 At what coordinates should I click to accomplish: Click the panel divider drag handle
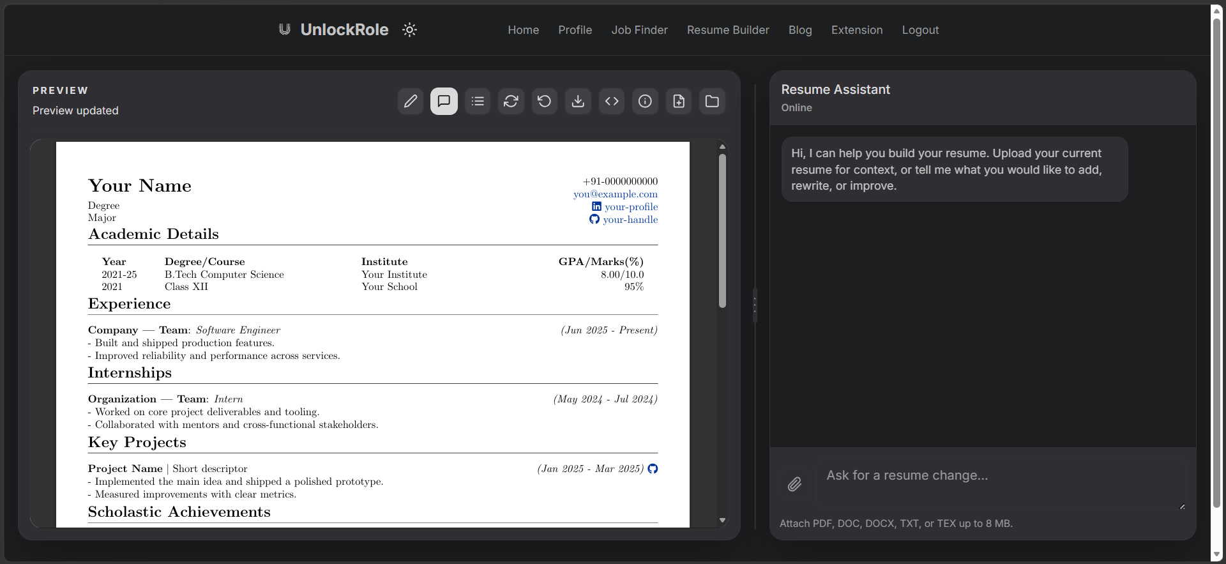tap(755, 305)
